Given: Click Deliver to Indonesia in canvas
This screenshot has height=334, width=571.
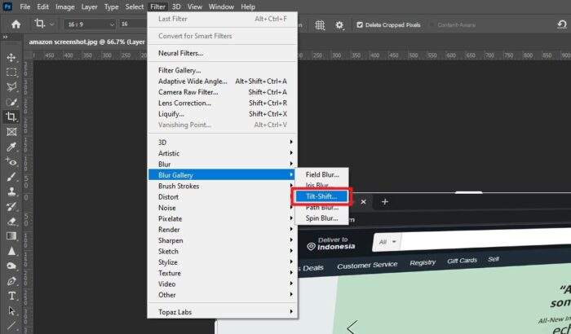Looking at the screenshot, I should pos(331,244).
